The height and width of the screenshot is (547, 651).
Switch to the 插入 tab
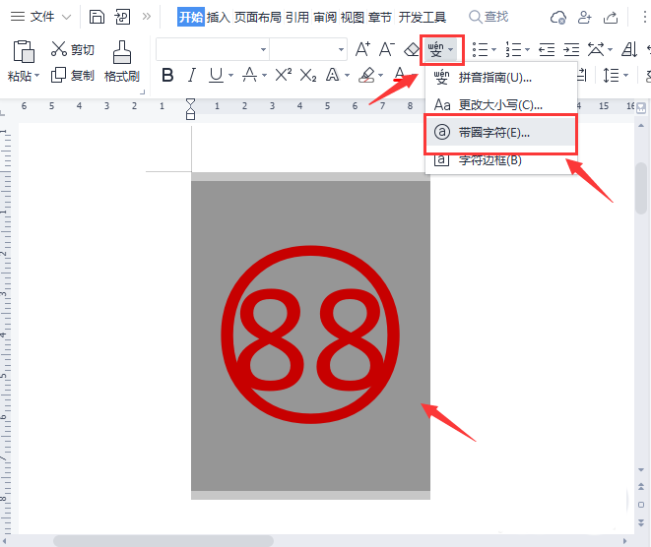point(218,17)
